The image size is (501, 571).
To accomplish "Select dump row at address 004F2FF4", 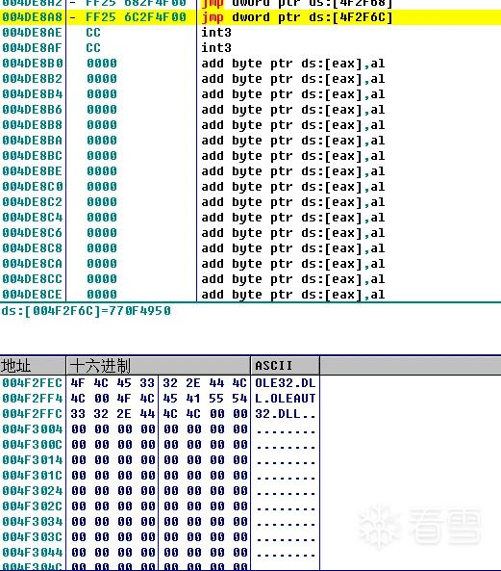I will coord(160,399).
